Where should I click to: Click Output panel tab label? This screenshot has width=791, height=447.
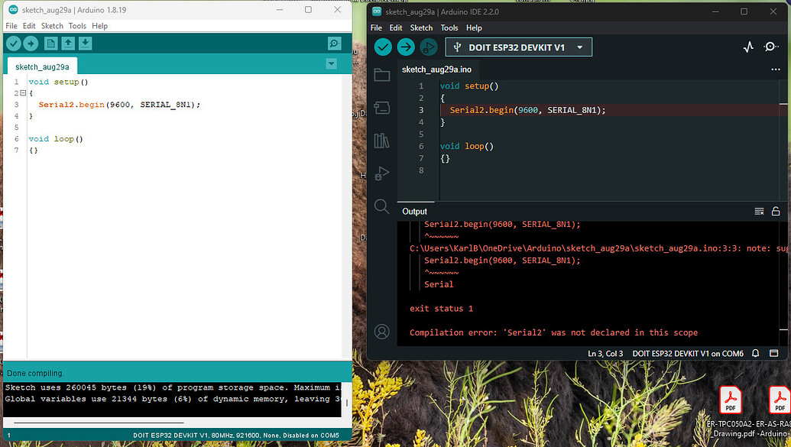pos(415,212)
